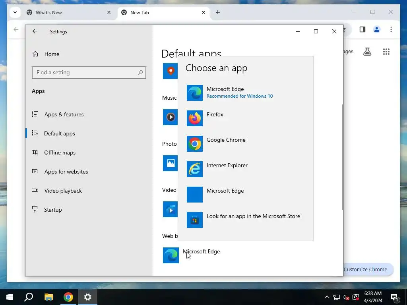
Task: Click the current Web browser Microsoft Edge icon
Action: coord(171,255)
